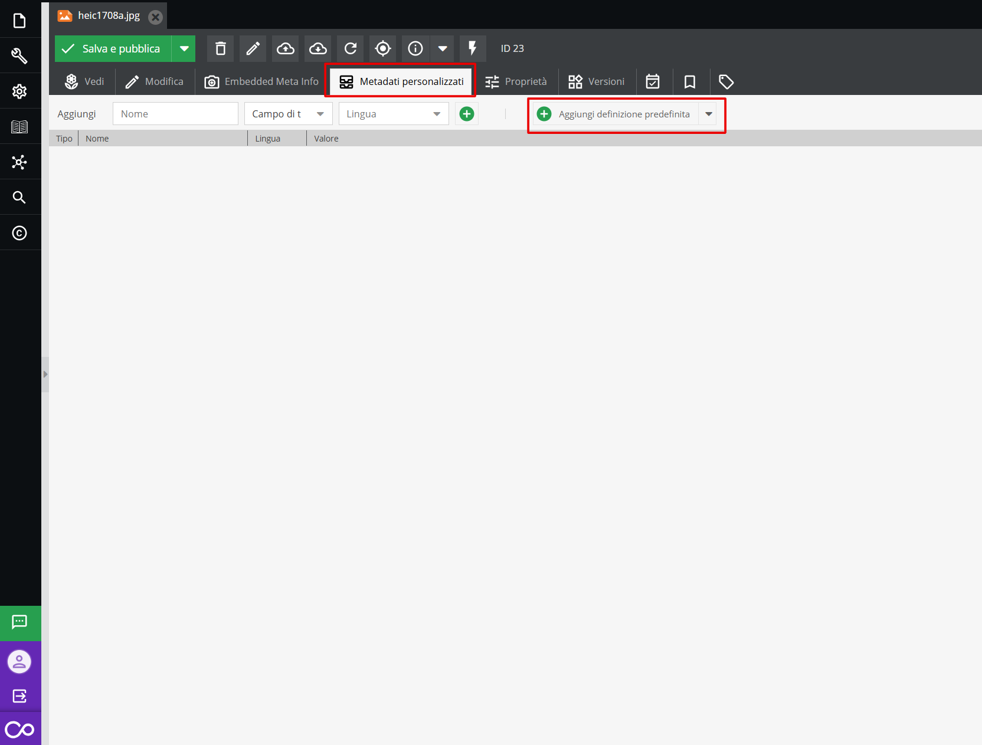
Task: Open the Campo di t type dropdown
Action: coord(288,114)
